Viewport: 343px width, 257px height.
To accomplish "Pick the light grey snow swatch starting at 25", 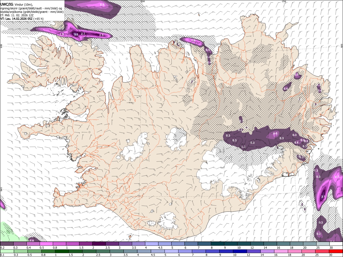I will (x=323, y=244).
